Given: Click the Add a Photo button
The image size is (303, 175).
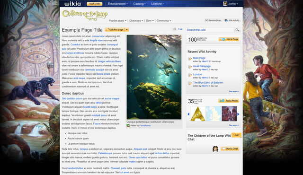Looking at the screenshot, I should tap(229, 101).
